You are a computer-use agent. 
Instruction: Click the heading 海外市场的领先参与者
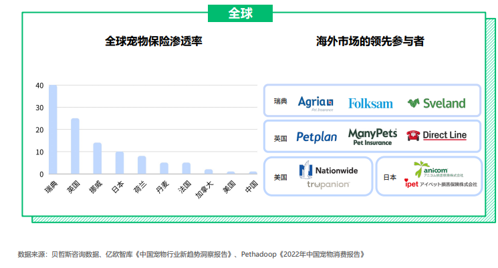(x=370, y=41)
